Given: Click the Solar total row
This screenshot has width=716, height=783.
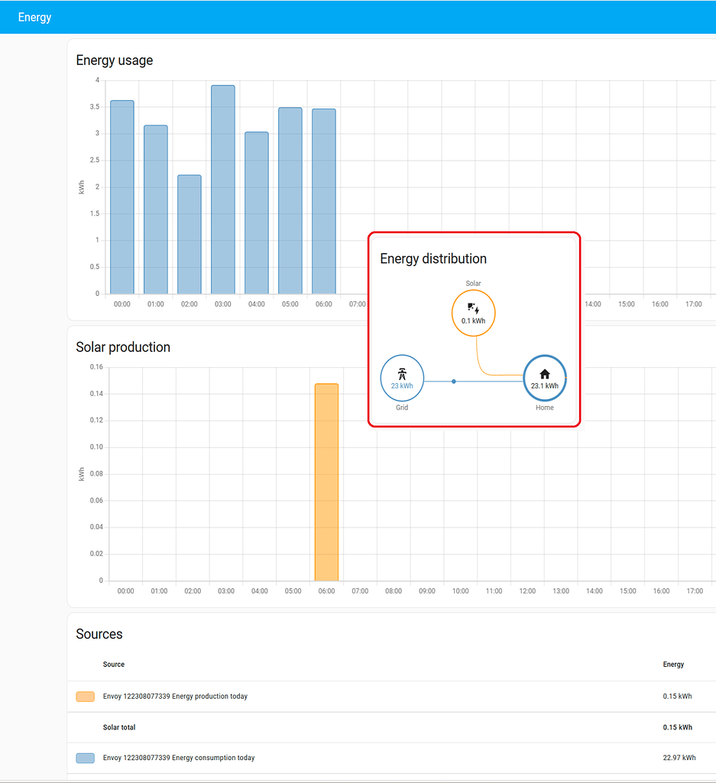Looking at the screenshot, I should pos(119,726).
